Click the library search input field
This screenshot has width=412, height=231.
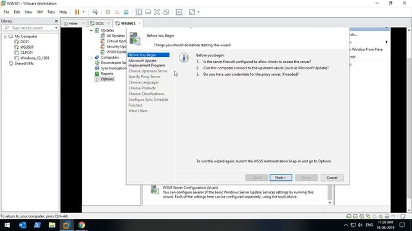(x=30, y=28)
